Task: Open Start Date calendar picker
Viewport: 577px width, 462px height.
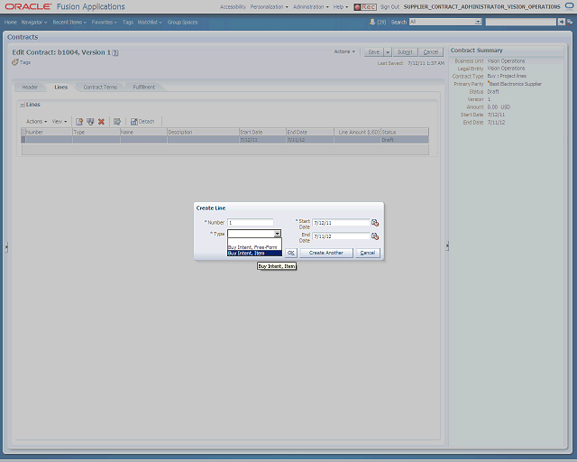Action: [375, 223]
